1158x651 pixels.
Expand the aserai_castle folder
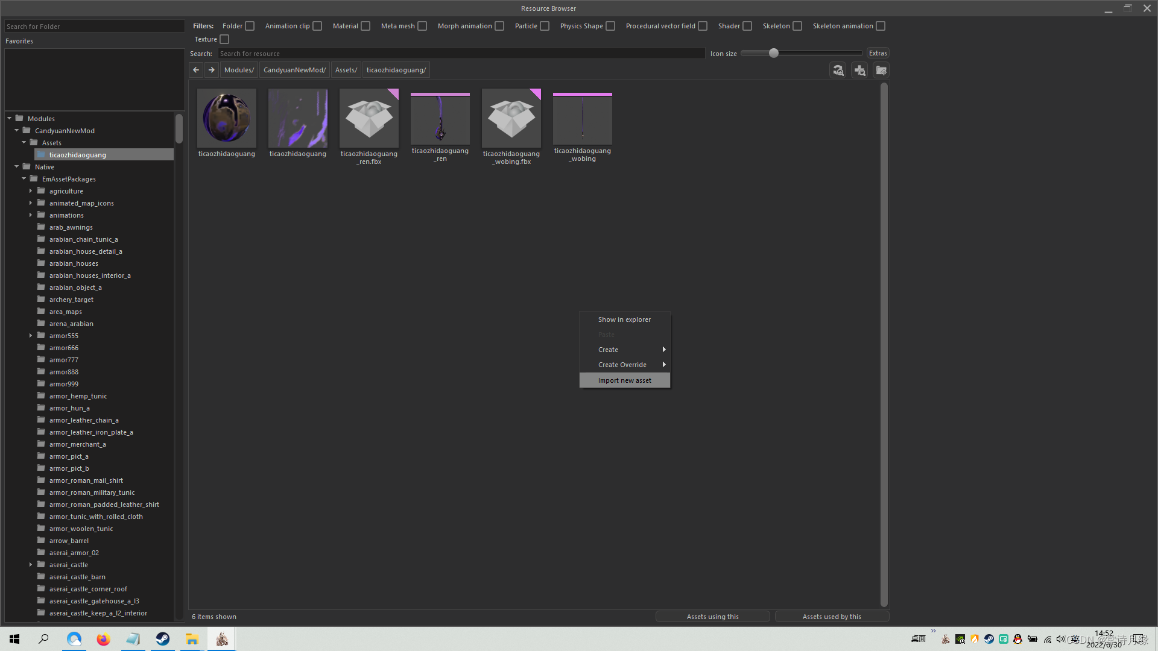pyautogui.click(x=31, y=565)
